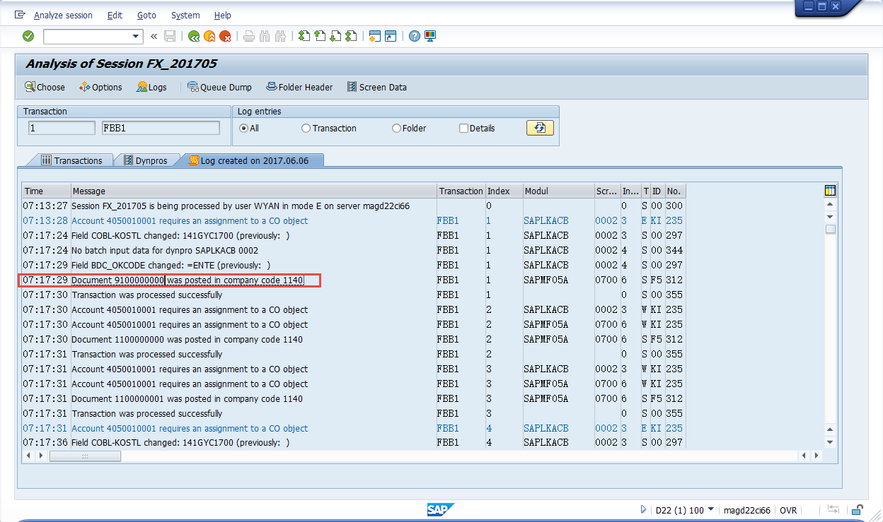Click inside the command input field
Image resolution: width=883 pixels, height=522 pixels.
pyautogui.click(x=87, y=36)
